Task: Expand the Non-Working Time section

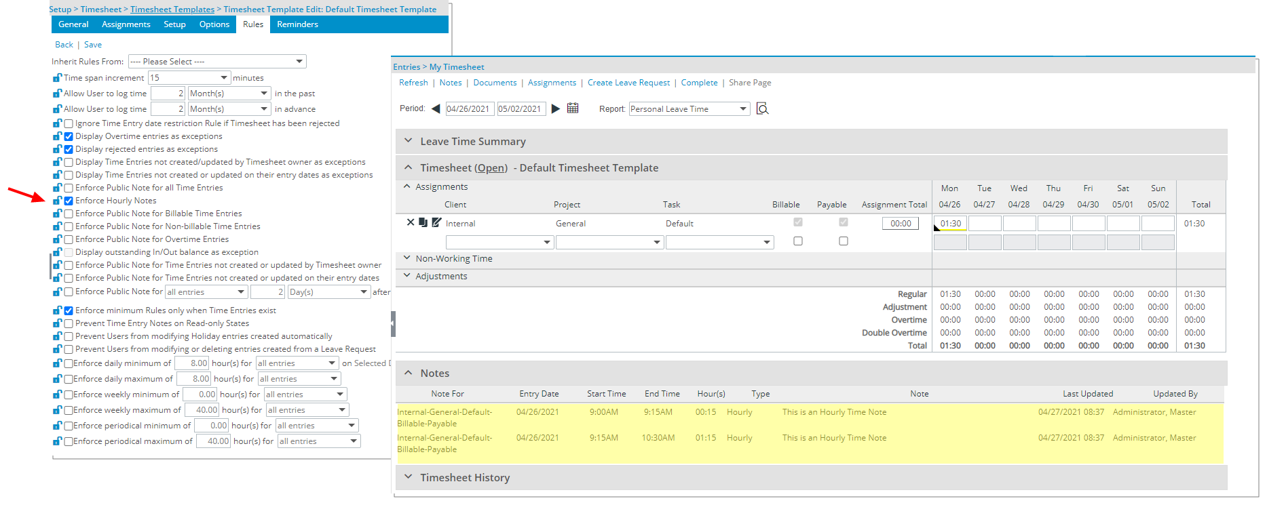Action: (x=407, y=258)
